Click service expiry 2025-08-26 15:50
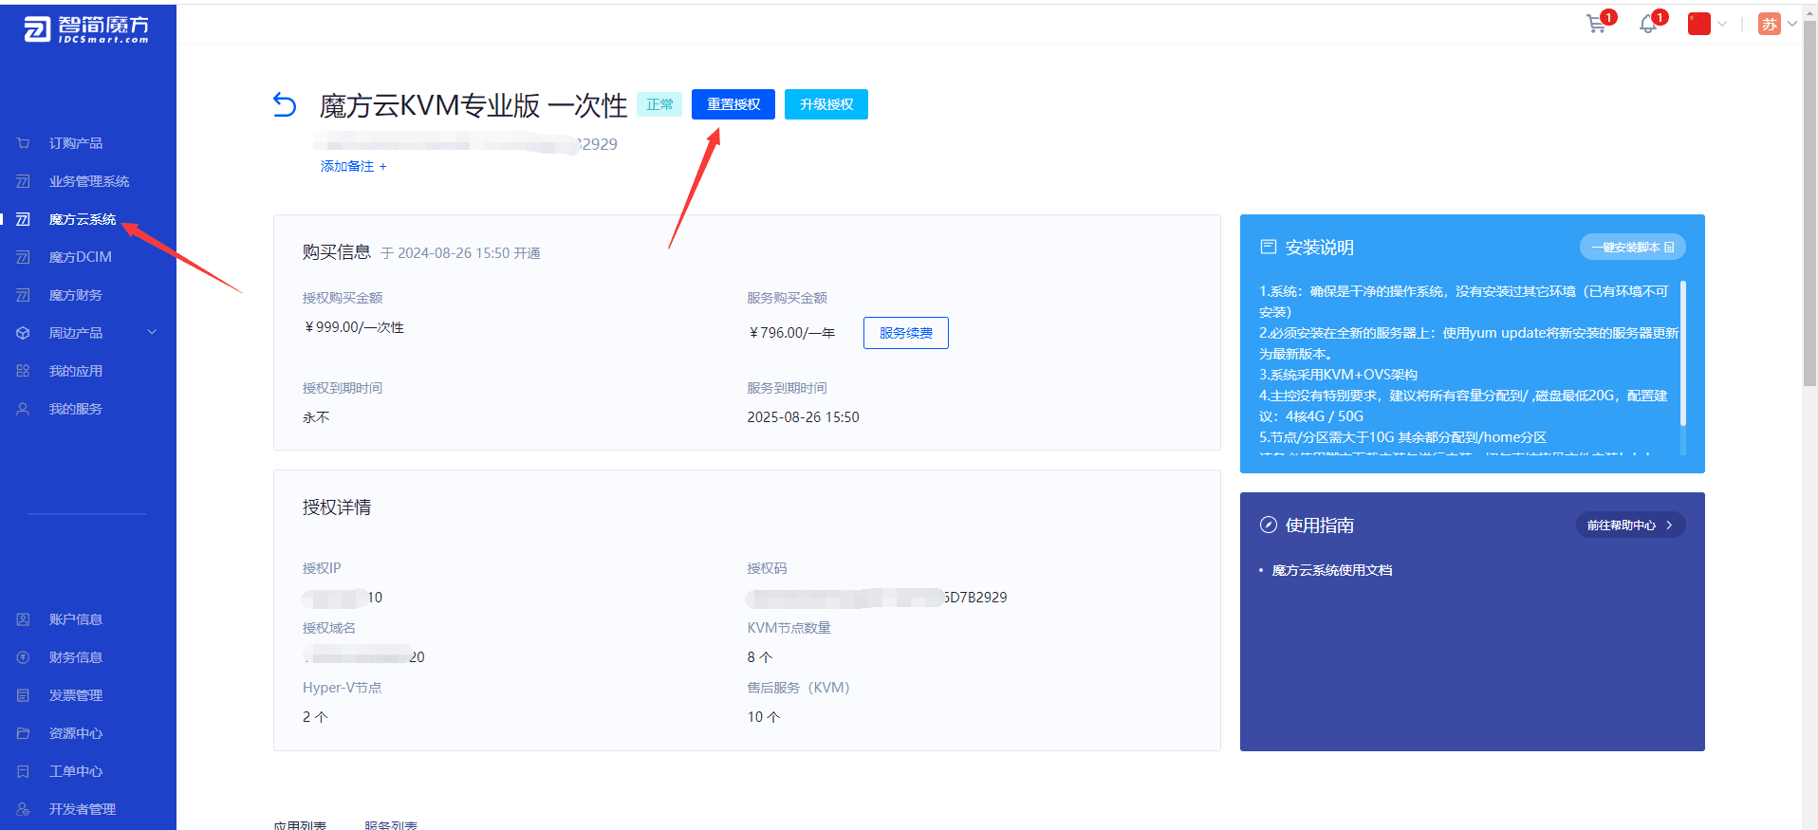Screen dimensions: 1818x830 point(803,417)
